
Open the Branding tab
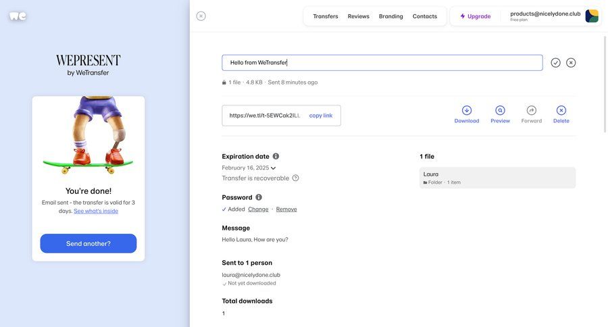(x=391, y=16)
